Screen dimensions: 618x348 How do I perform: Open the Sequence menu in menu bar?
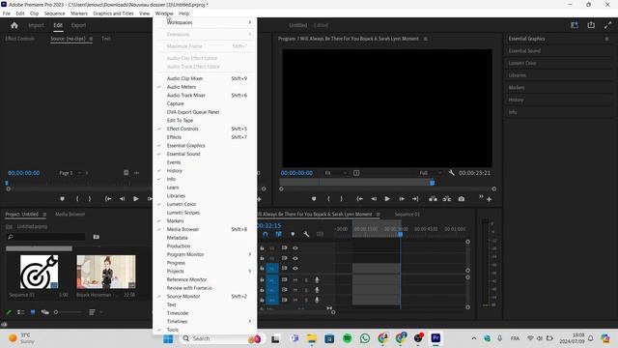click(x=54, y=14)
